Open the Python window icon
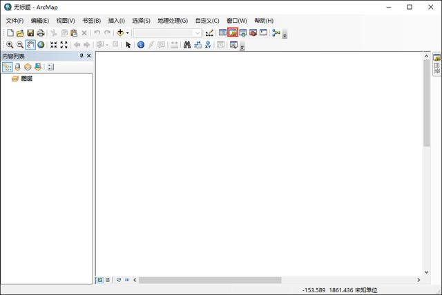Viewport: 442px width, 295px height. click(x=263, y=32)
